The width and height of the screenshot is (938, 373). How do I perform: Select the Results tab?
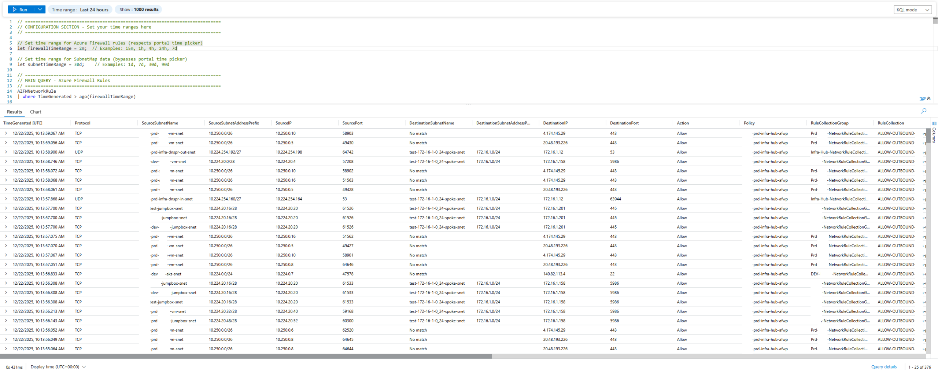point(14,112)
